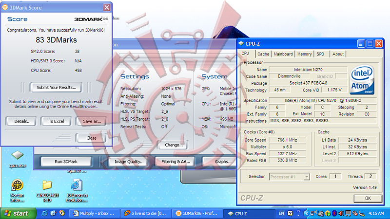Viewport: 390px width, 219px height.
Task: Switch to 3DMark06 Professional taskbar button
Action: coord(197,213)
